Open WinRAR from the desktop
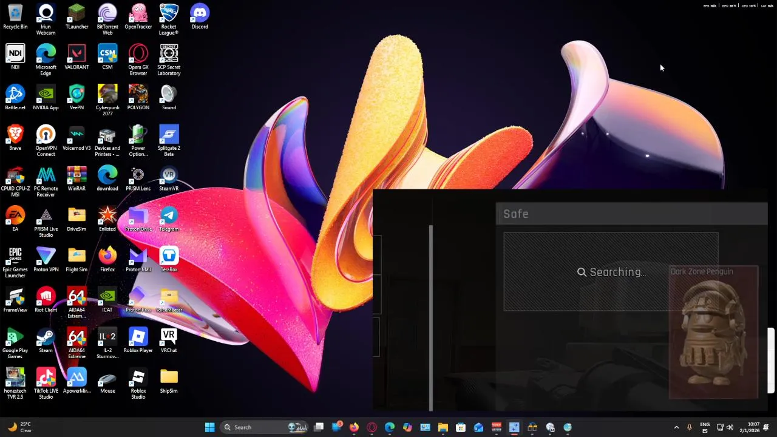This screenshot has width=777, height=437. 76,179
